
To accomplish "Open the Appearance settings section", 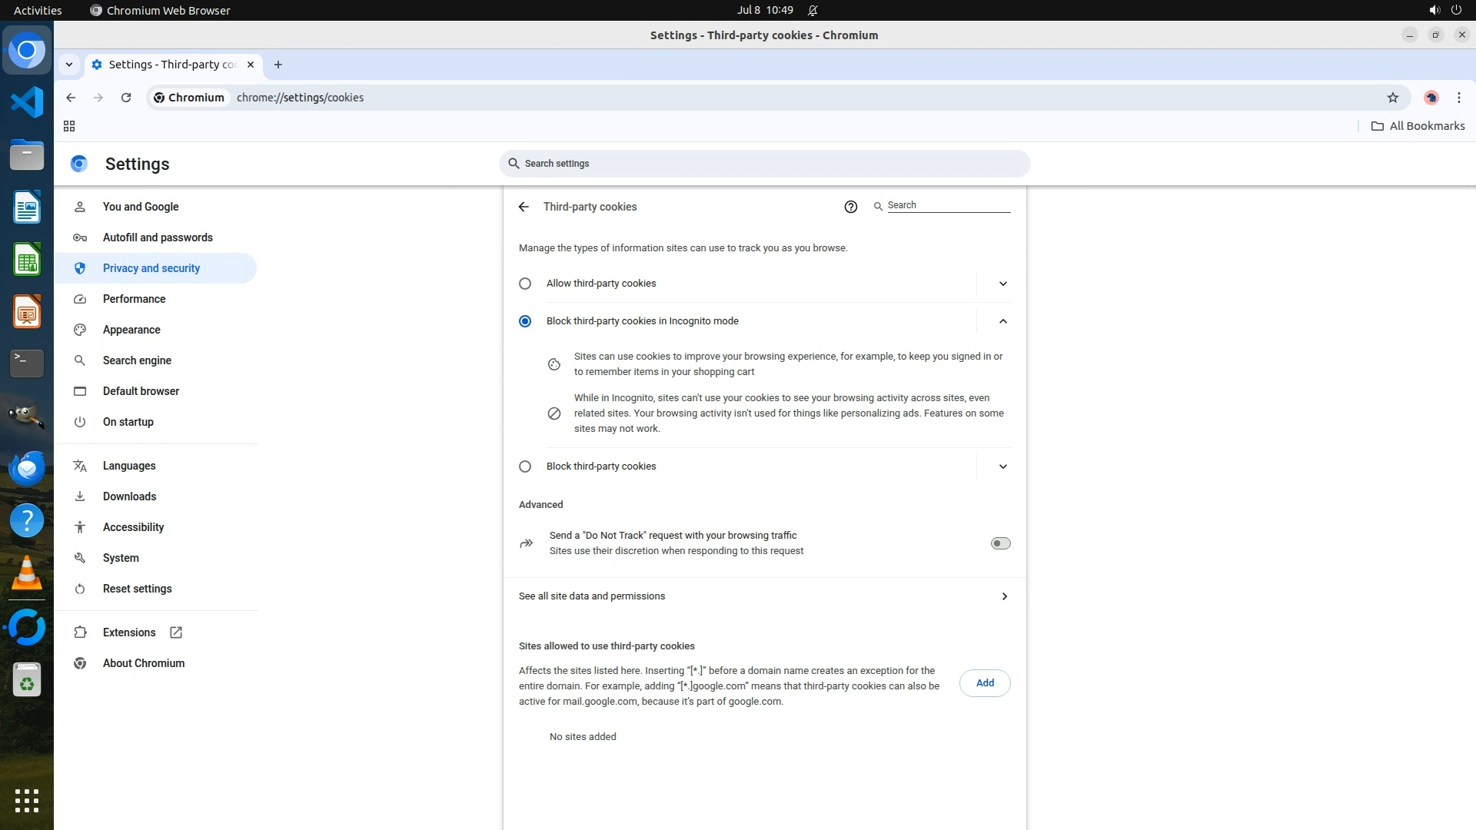I will 131,330.
